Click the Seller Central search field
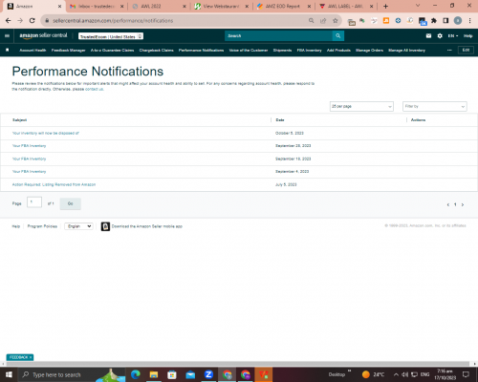 [278, 36]
